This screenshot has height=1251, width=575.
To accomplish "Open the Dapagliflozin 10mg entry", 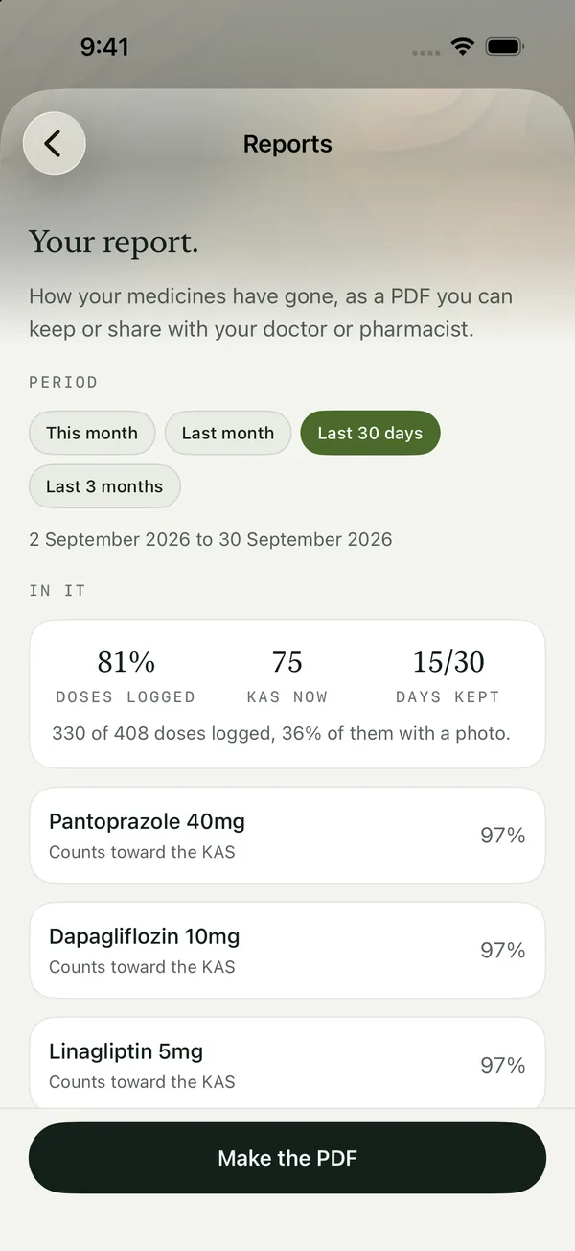I will coord(287,951).
